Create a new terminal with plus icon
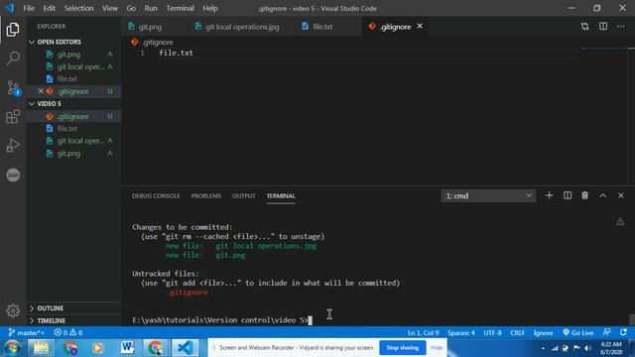The width and height of the screenshot is (635, 357). tap(549, 195)
